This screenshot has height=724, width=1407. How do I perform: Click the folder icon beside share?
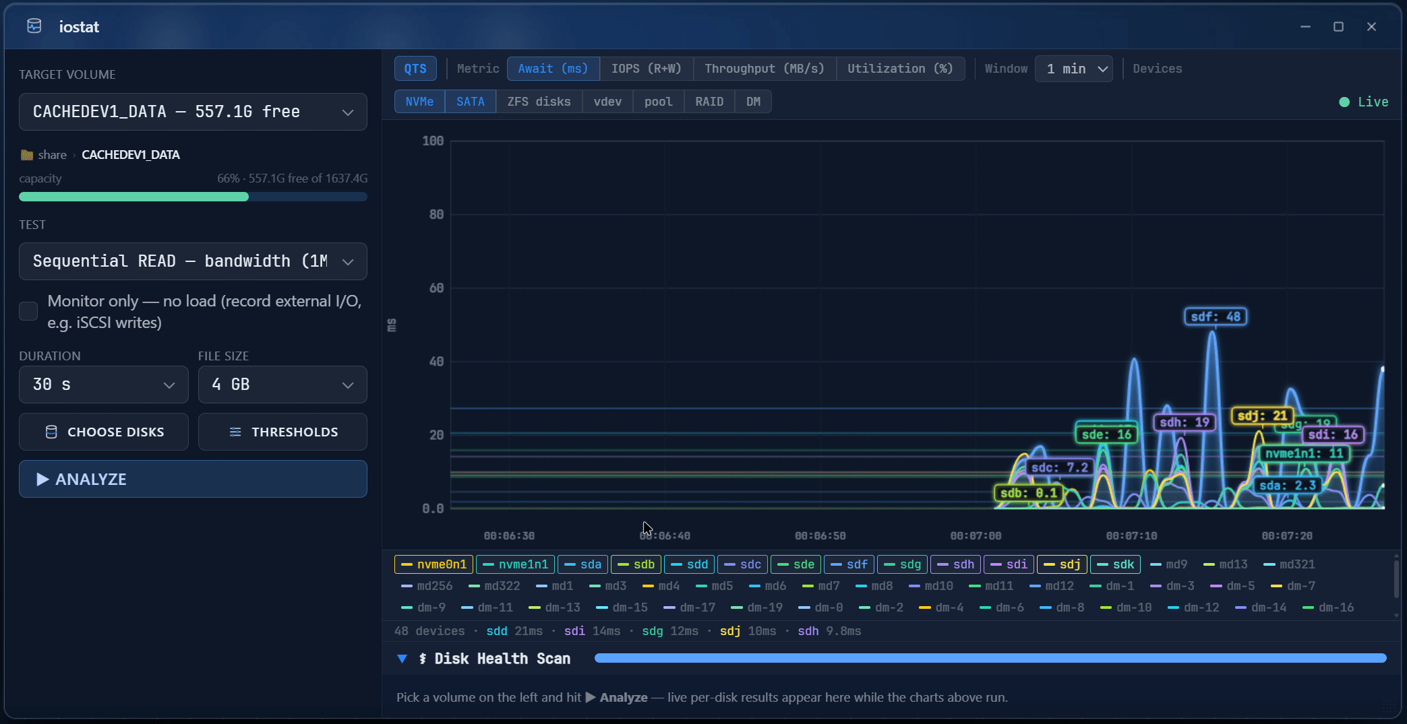tap(27, 155)
